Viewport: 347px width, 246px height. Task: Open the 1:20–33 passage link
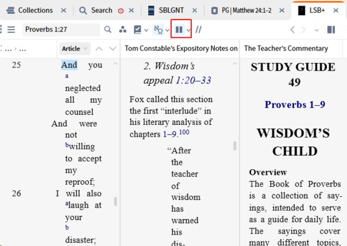point(194,80)
